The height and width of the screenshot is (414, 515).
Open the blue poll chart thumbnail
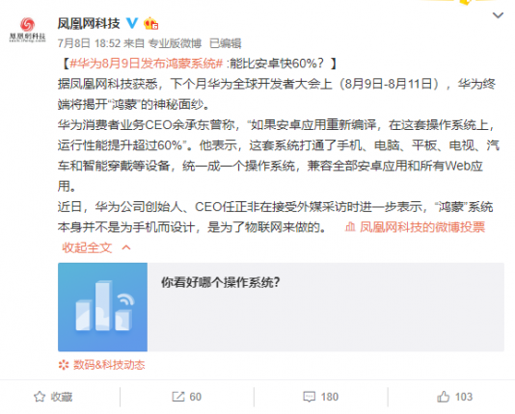103,307
